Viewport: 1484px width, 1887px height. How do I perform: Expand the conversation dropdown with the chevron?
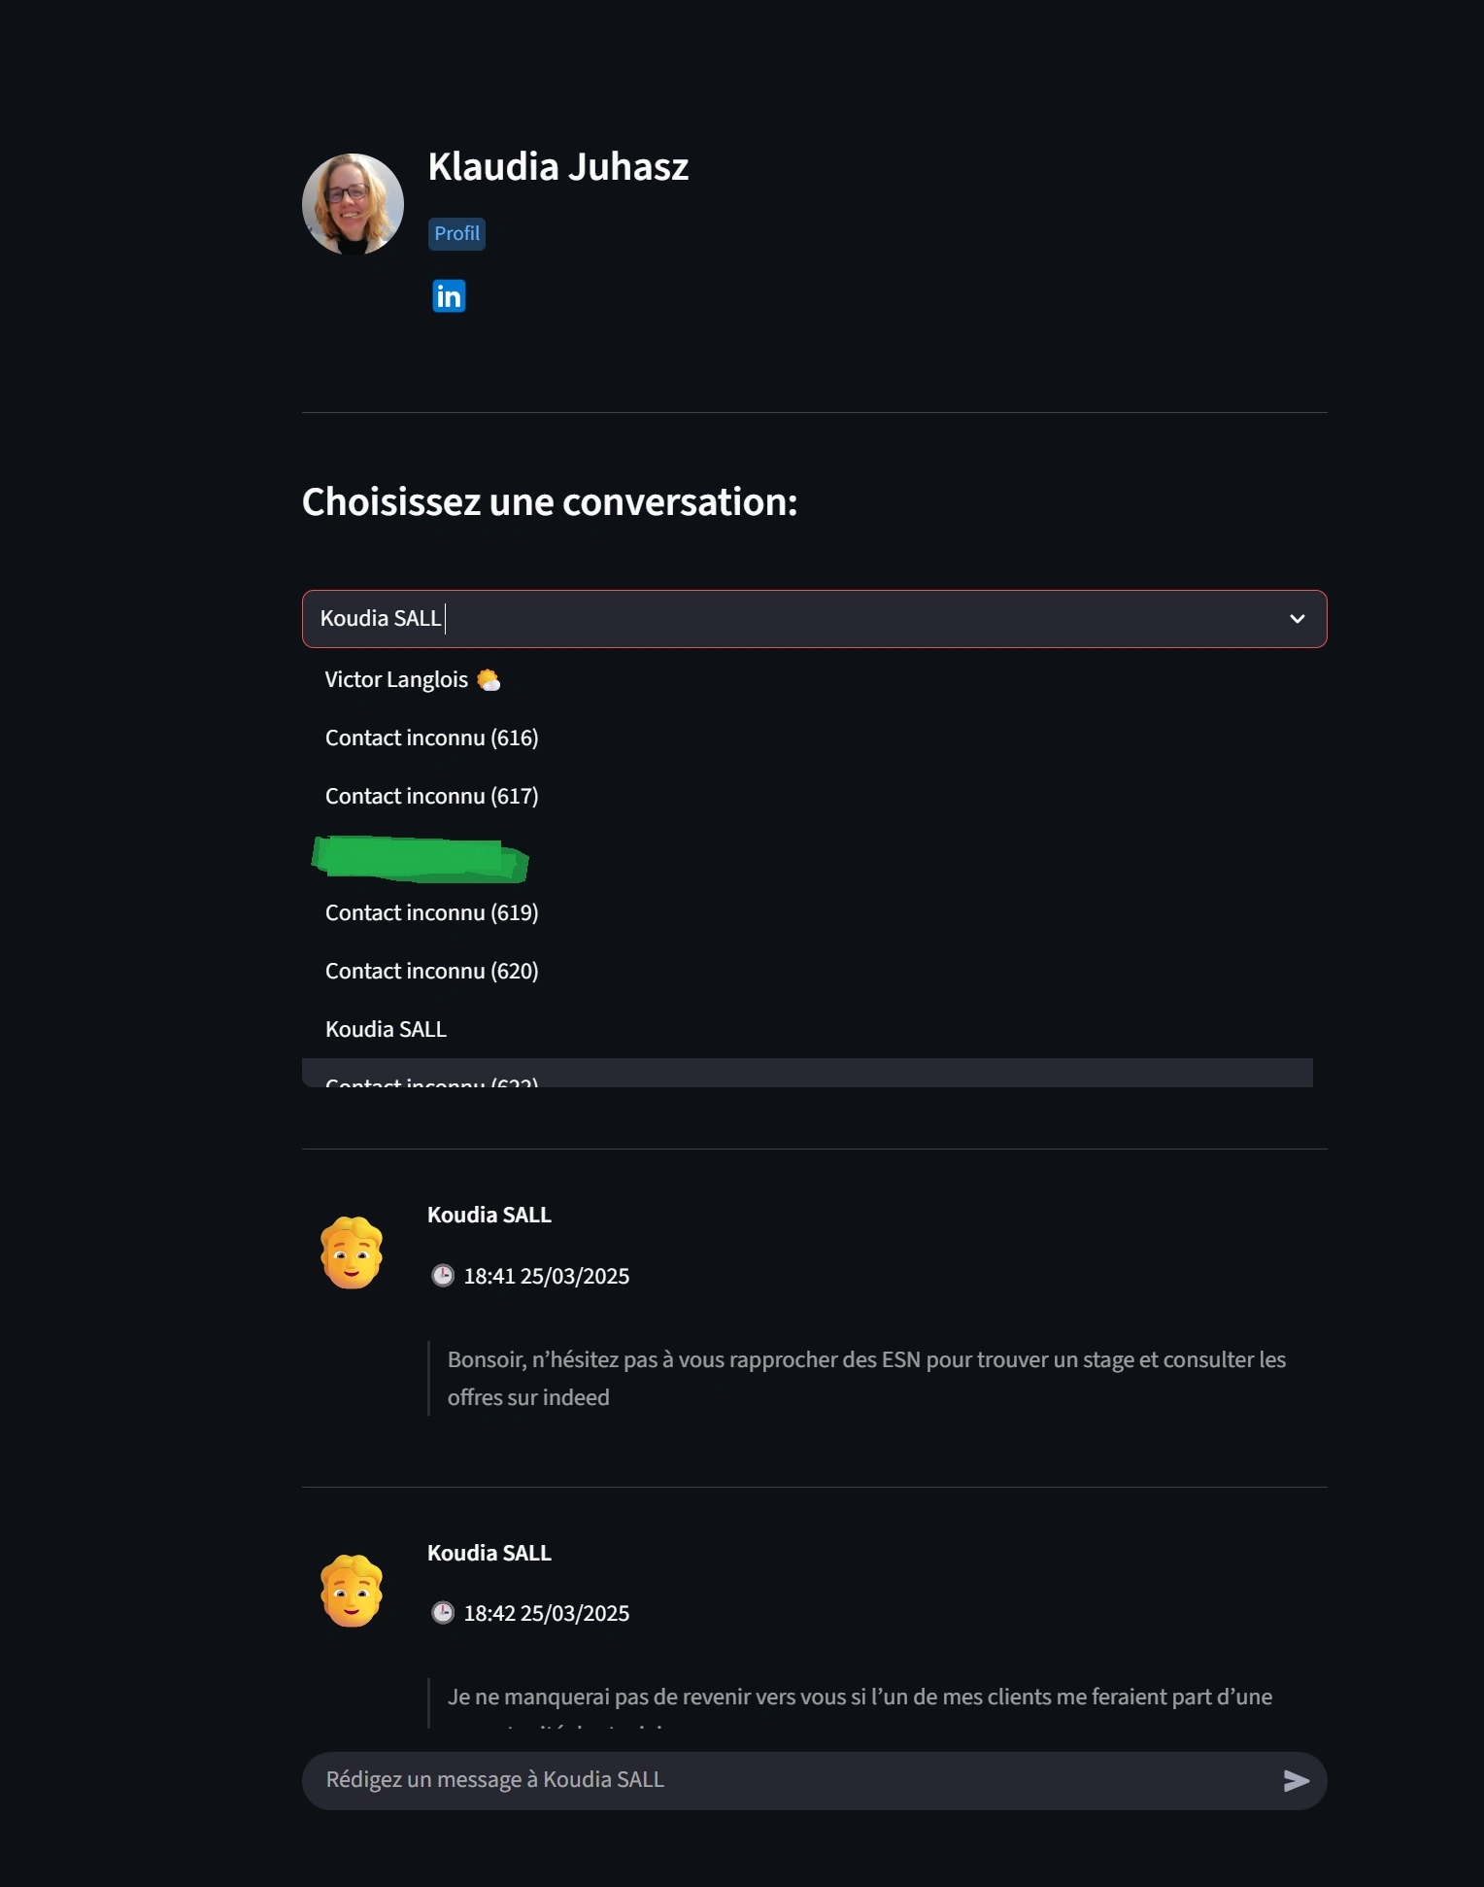[1296, 619]
